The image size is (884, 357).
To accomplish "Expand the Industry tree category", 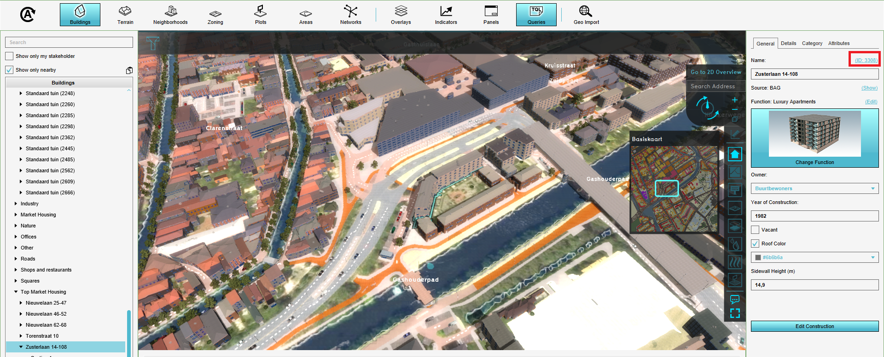I will [x=16, y=204].
